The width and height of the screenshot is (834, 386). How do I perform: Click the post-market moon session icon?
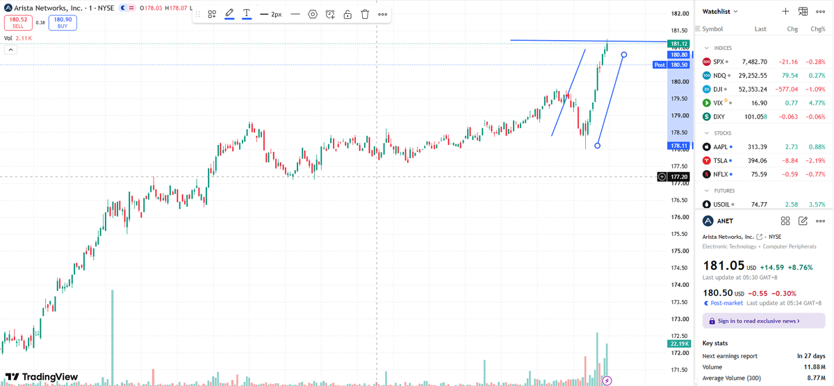pos(123,8)
